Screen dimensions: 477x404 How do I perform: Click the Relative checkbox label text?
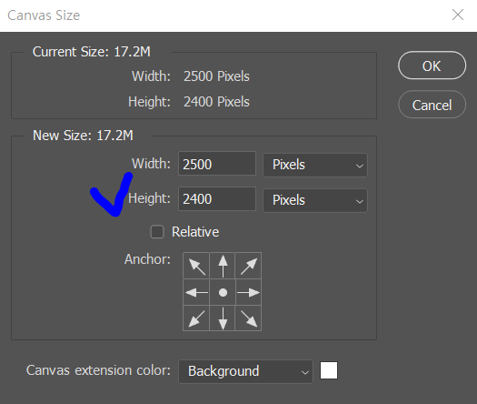(x=195, y=232)
